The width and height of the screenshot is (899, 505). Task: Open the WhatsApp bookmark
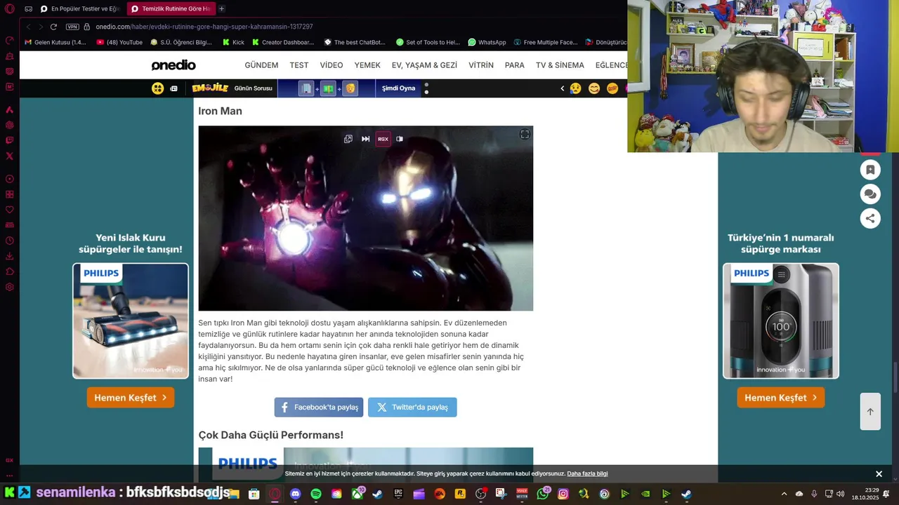487,42
